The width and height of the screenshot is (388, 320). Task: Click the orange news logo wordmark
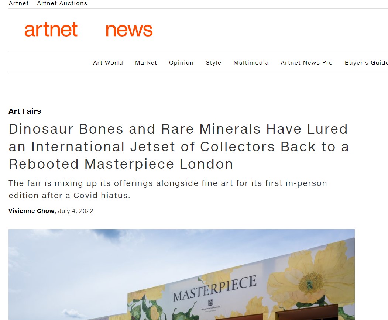[x=129, y=30]
